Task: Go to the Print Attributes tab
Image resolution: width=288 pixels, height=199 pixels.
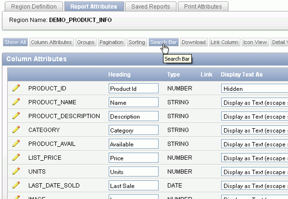Action: 203,7
